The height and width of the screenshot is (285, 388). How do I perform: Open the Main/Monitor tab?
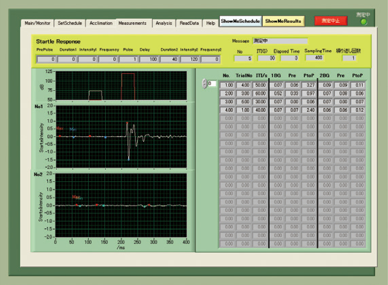click(x=37, y=23)
